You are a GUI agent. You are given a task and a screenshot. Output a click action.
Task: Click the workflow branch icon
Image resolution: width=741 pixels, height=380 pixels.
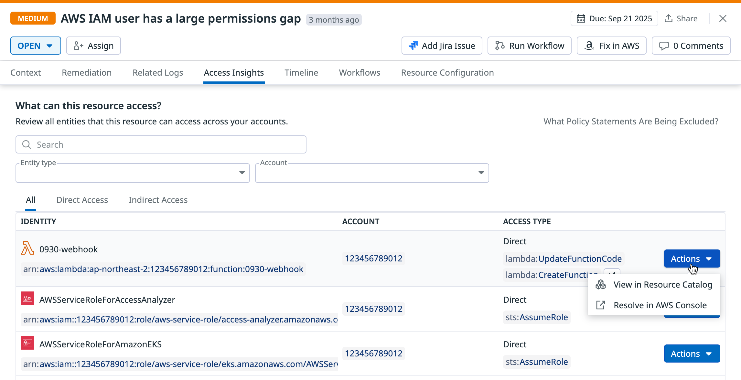click(500, 46)
